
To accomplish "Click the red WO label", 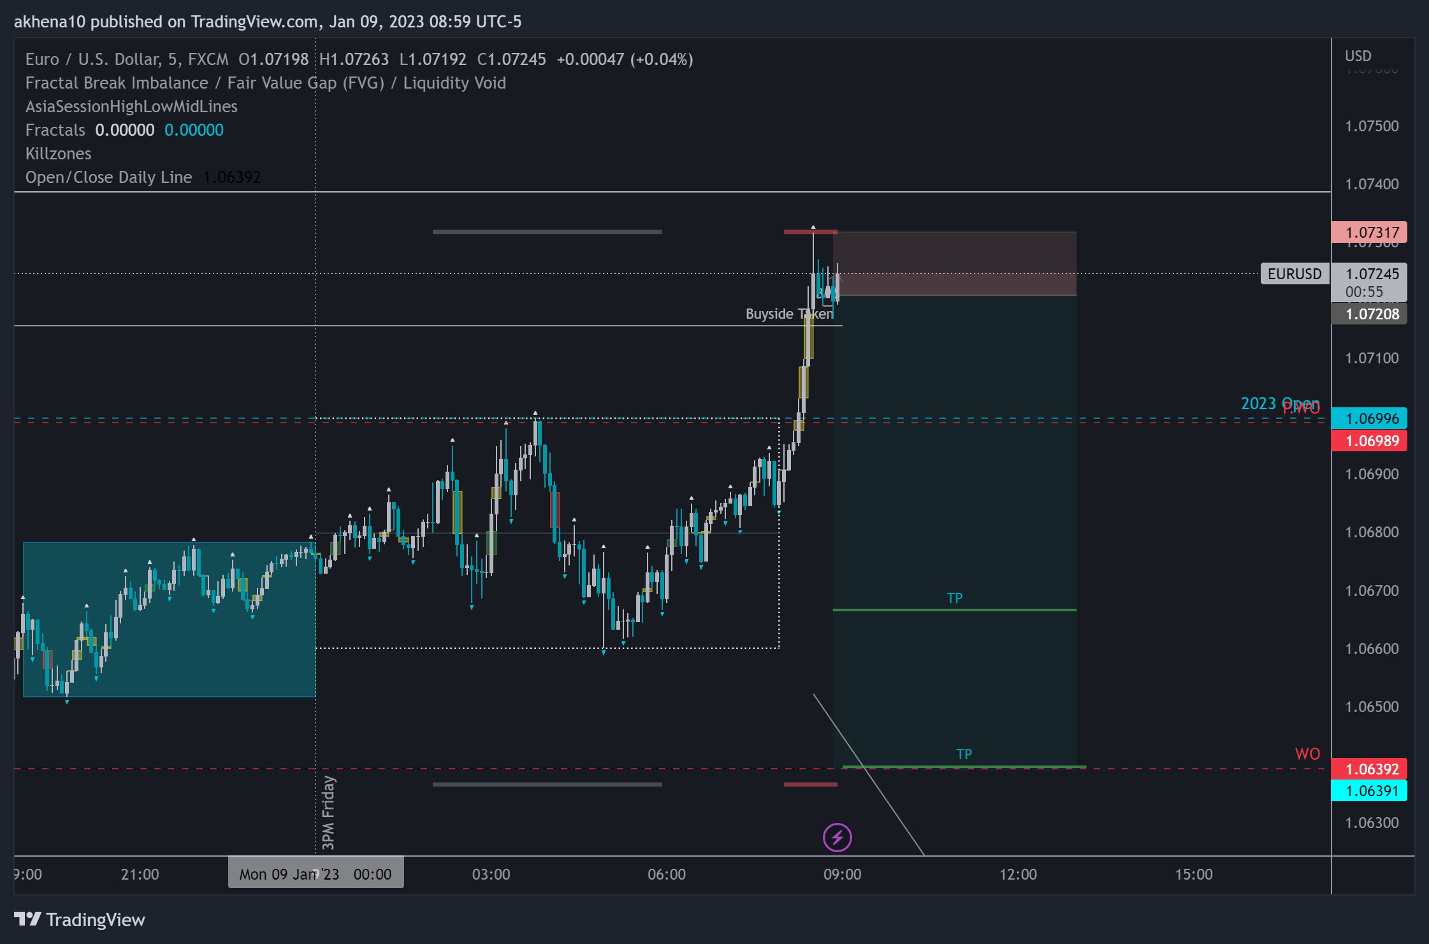I will point(1307,754).
